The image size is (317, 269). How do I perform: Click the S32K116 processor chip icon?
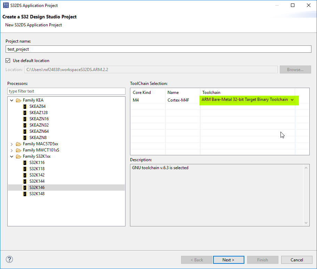coord(25,163)
